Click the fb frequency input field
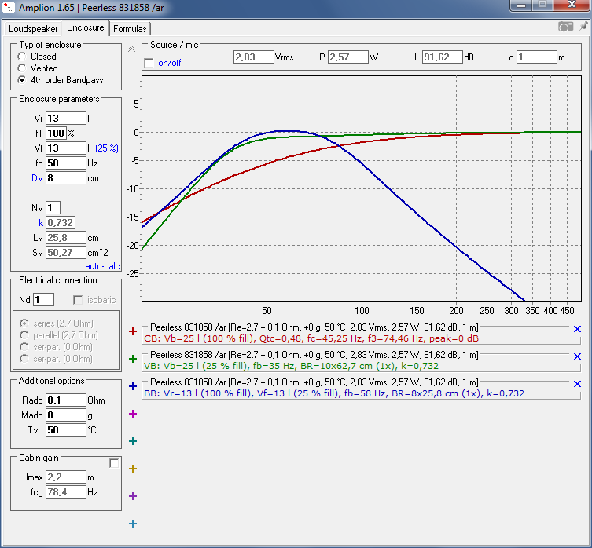The image size is (592, 548). 66,163
